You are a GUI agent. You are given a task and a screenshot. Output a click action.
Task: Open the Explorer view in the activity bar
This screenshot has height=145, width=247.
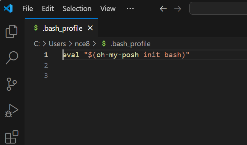tap(11, 31)
